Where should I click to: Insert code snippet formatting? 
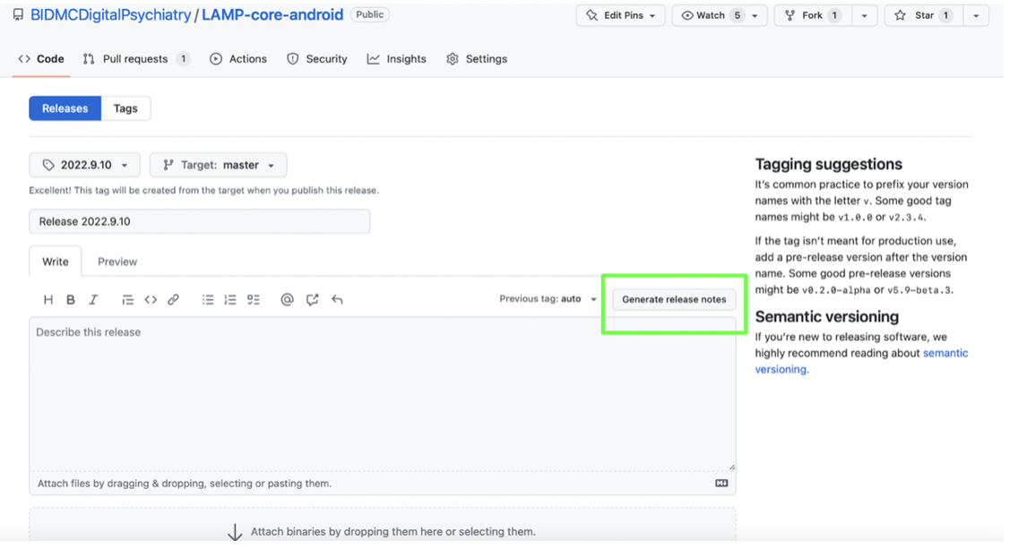[x=151, y=300]
